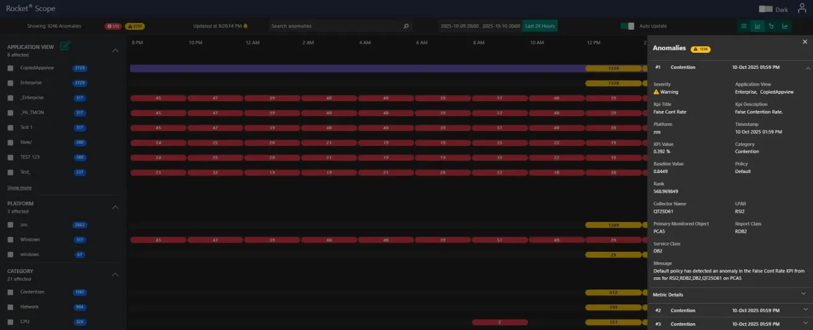
Task: Click Network category count badge 994
Action: [x=80, y=306]
